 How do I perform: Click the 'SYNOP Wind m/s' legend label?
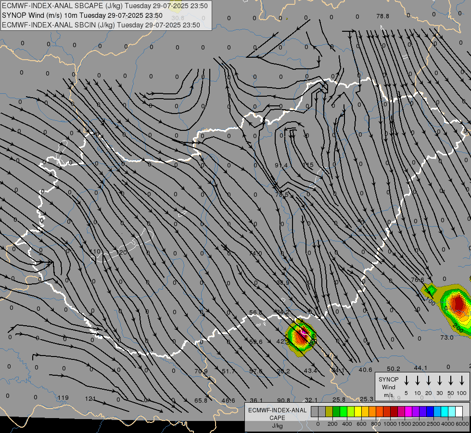388,387
